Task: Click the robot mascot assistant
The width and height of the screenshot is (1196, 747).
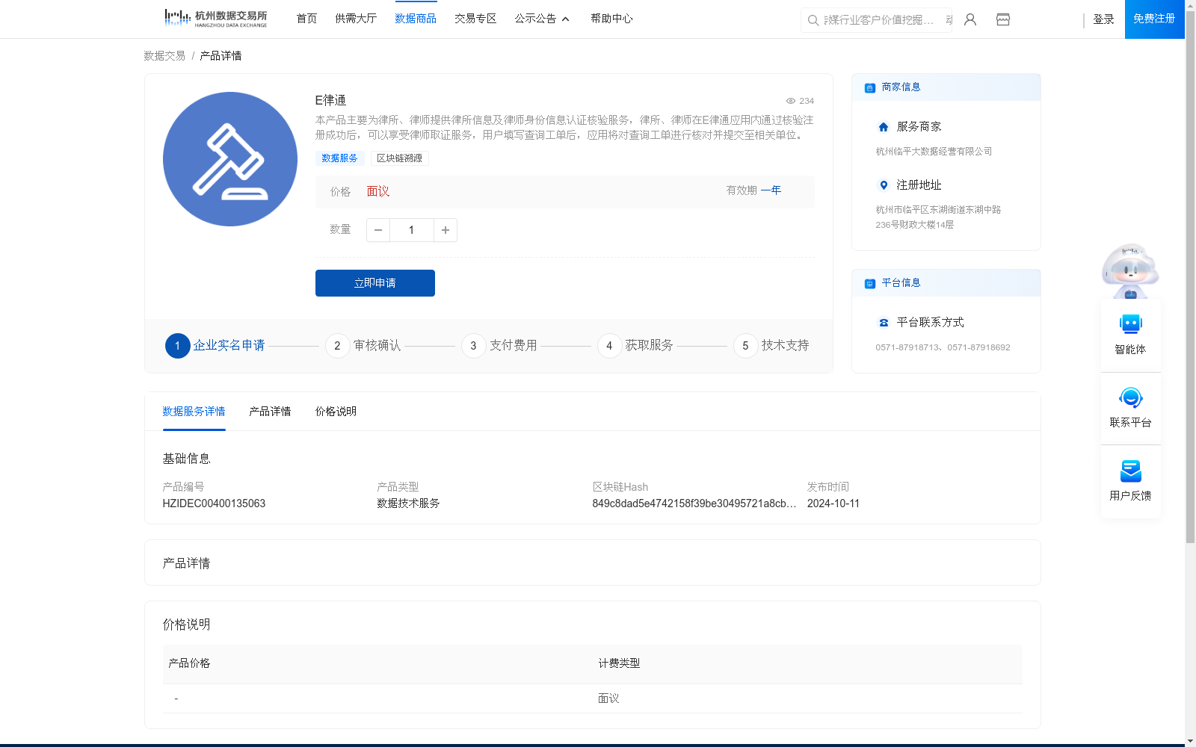Action: (x=1130, y=271)
